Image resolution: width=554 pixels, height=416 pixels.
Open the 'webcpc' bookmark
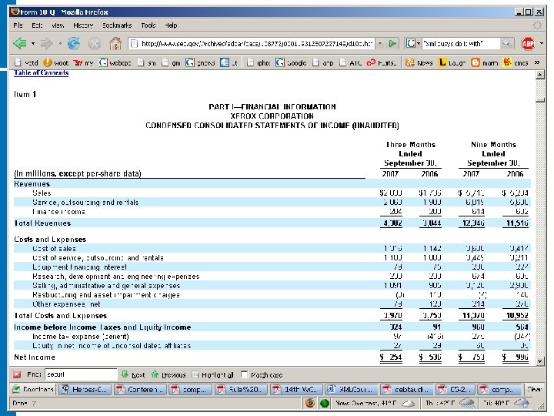coord(115,62)
